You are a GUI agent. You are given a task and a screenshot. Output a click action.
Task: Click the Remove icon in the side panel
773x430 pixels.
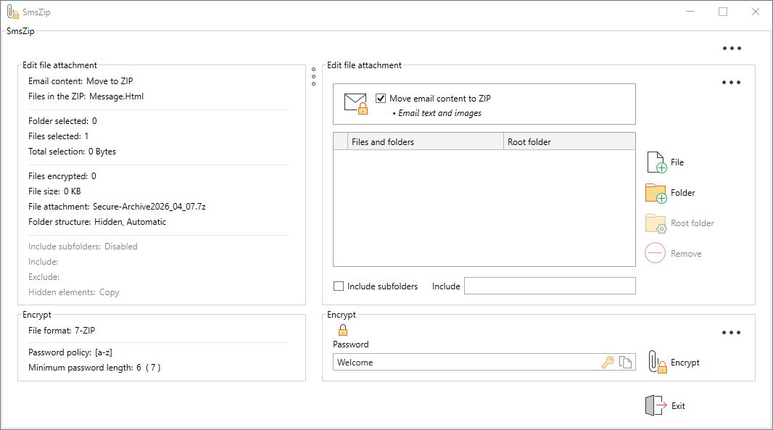click(x=653, y=253)
